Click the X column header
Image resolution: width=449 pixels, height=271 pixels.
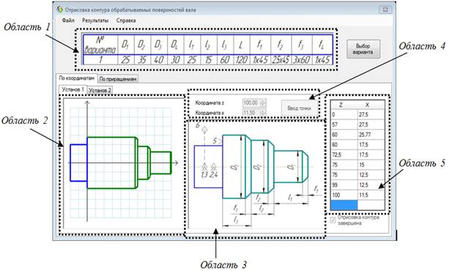[371, 105]
